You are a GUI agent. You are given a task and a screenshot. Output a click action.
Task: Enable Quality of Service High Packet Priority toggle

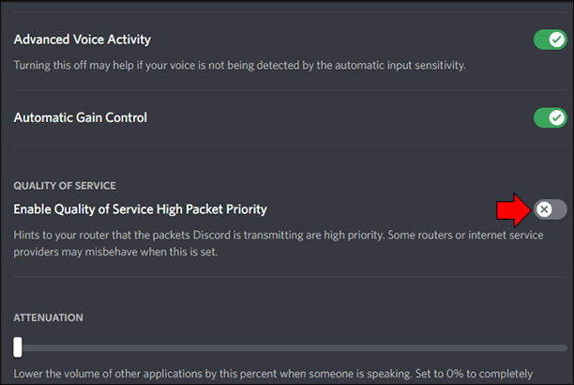pos(551,209)
